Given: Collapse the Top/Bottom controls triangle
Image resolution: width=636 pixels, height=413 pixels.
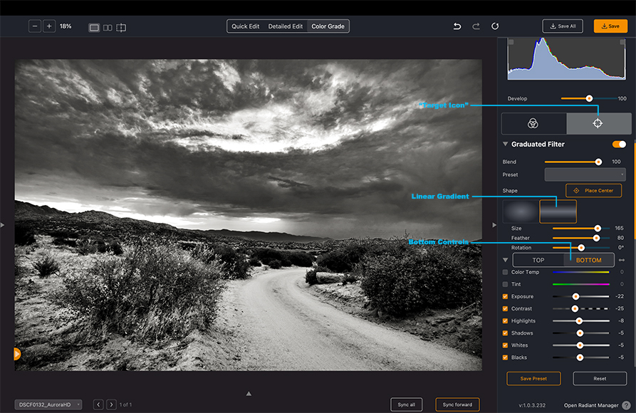Looking at the screenshot, I should 506,260.
